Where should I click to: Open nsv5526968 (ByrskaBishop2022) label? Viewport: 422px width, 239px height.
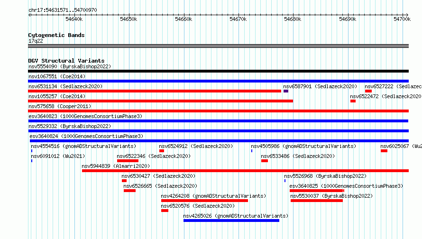pyautogui.click(x=325, y=176)
